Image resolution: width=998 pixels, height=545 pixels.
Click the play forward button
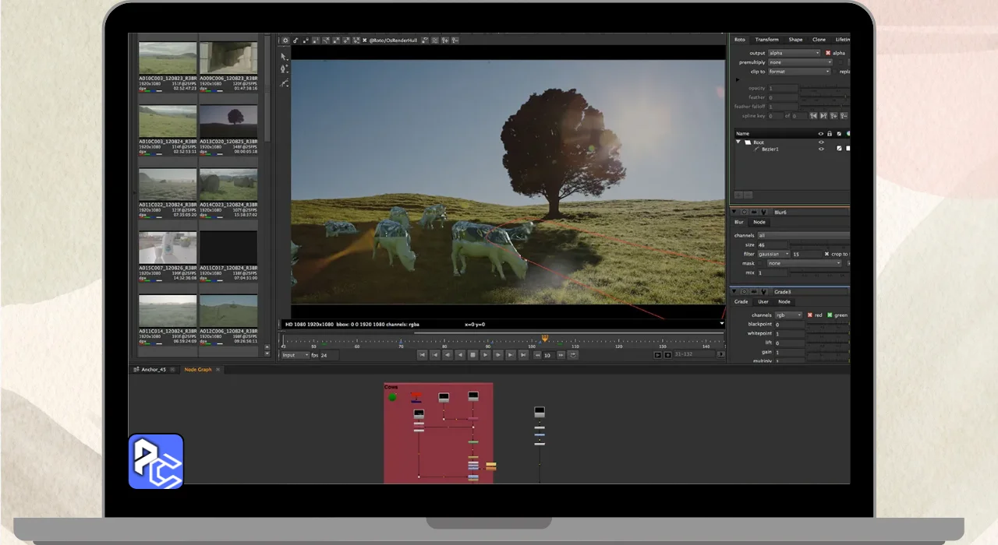tap(485, 355)
